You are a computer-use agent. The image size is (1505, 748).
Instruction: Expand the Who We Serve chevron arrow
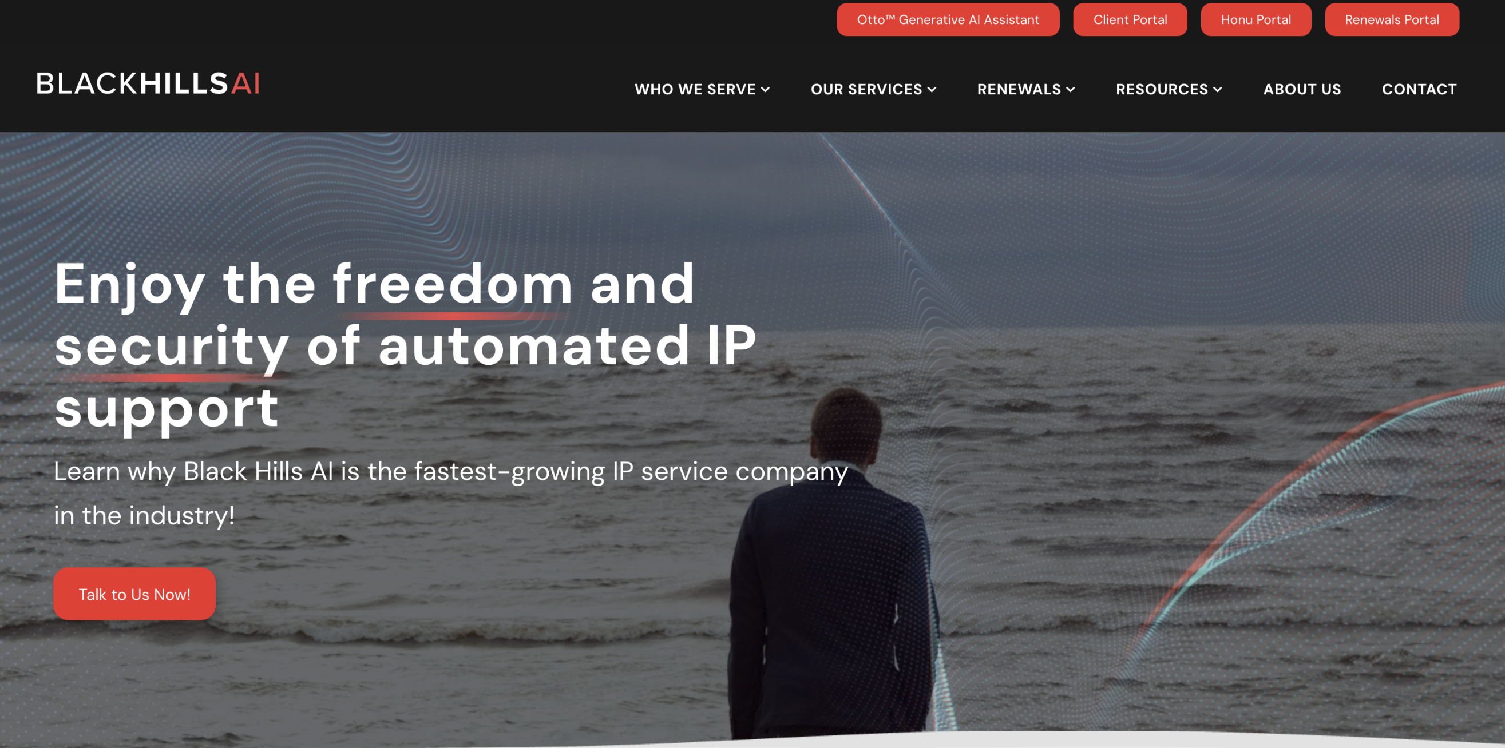765,90
